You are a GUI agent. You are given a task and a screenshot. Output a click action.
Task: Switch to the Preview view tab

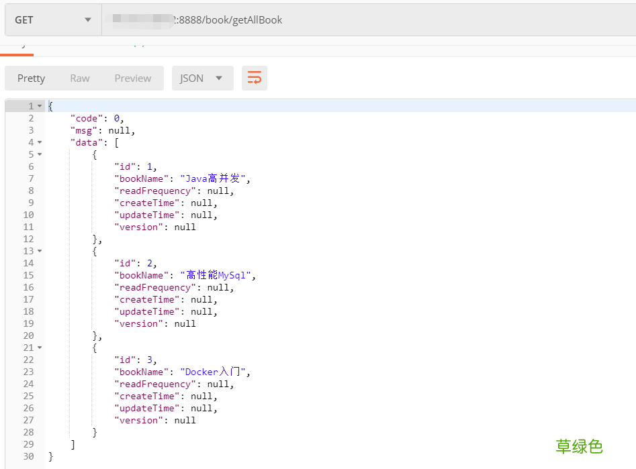tap(132, 79)
